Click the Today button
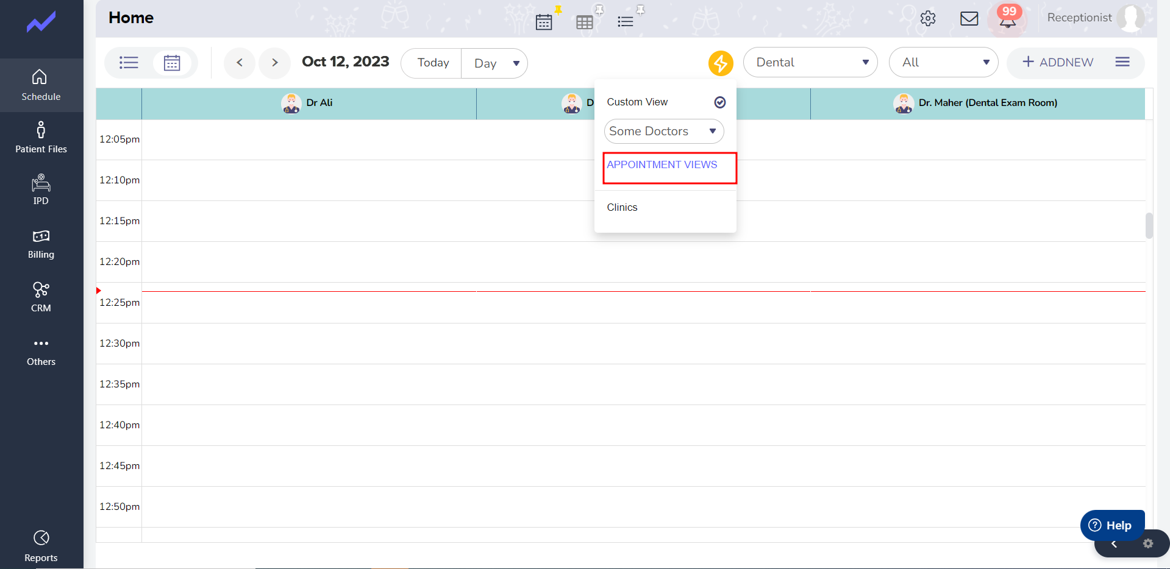 pos(433,63)
